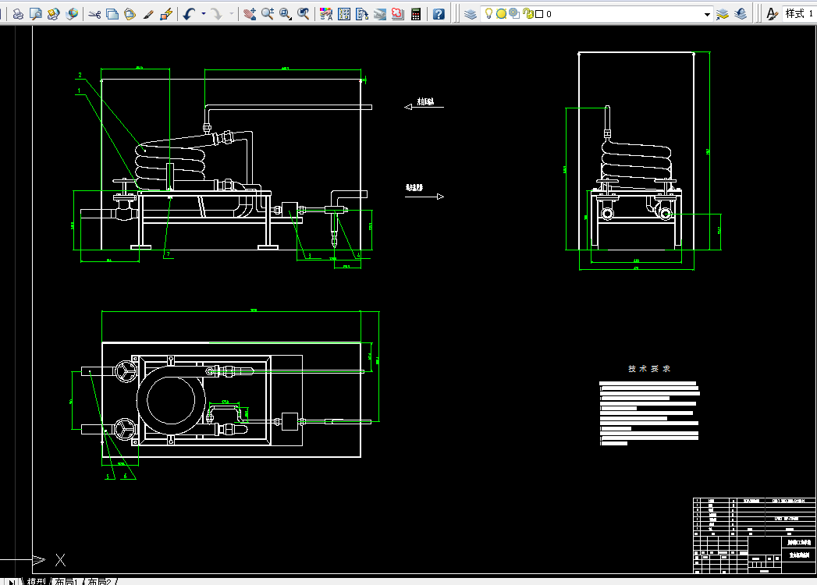
Task: Toggle layer 0 on/off light bulb
Action: (x=488, y=13)
